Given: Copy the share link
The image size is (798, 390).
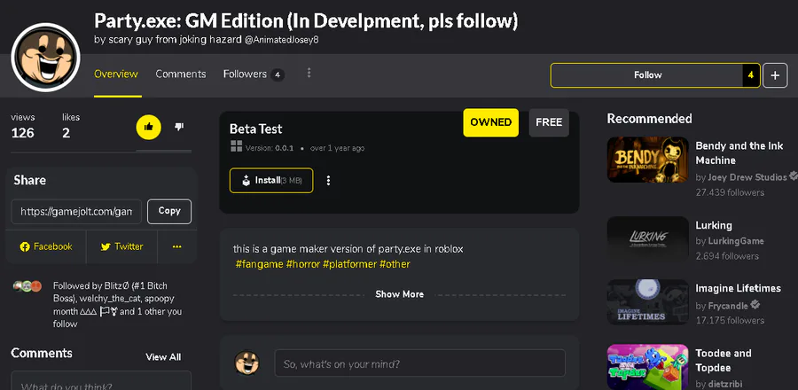Looking at the screenshot, I should (x=169, y=212).
